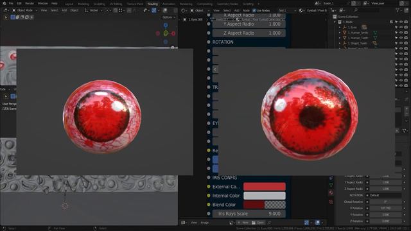411x231 pixels.
Task: Open the File menu
Action: pyautogui.click(x=11, y=4)
